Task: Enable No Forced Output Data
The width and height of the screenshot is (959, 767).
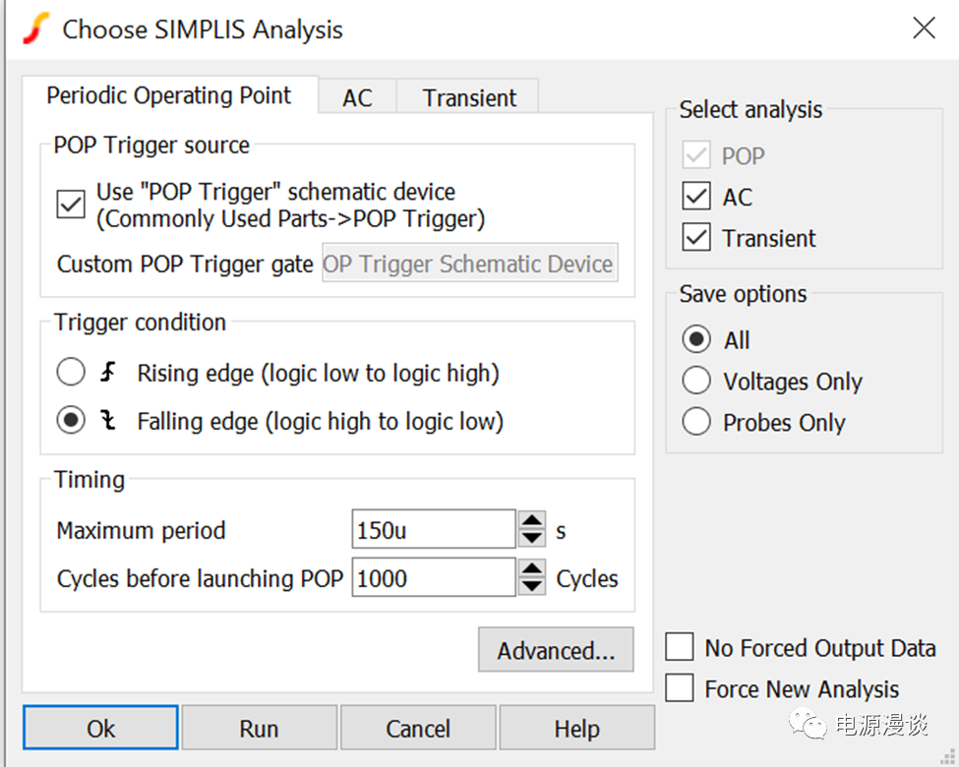Action: [x=680, y=648]
